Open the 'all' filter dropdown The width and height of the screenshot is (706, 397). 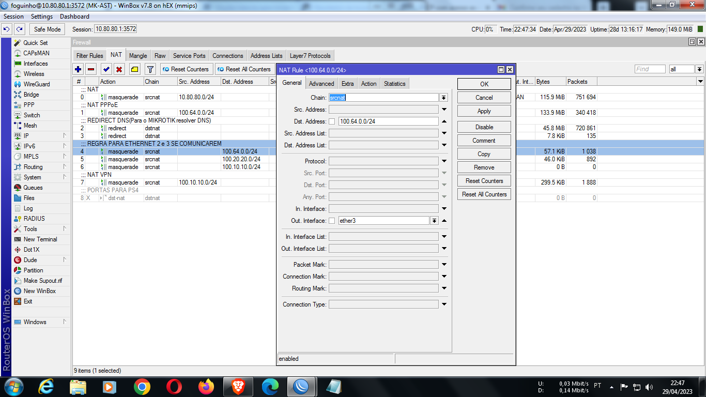point(699,69)
